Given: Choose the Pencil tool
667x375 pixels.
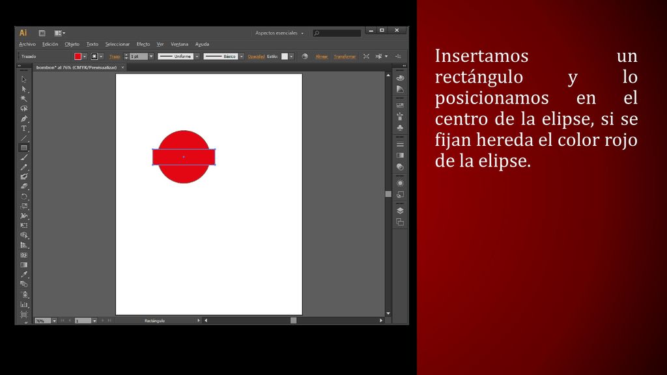Looking at the screenshot, I should (x=24, y=167).
